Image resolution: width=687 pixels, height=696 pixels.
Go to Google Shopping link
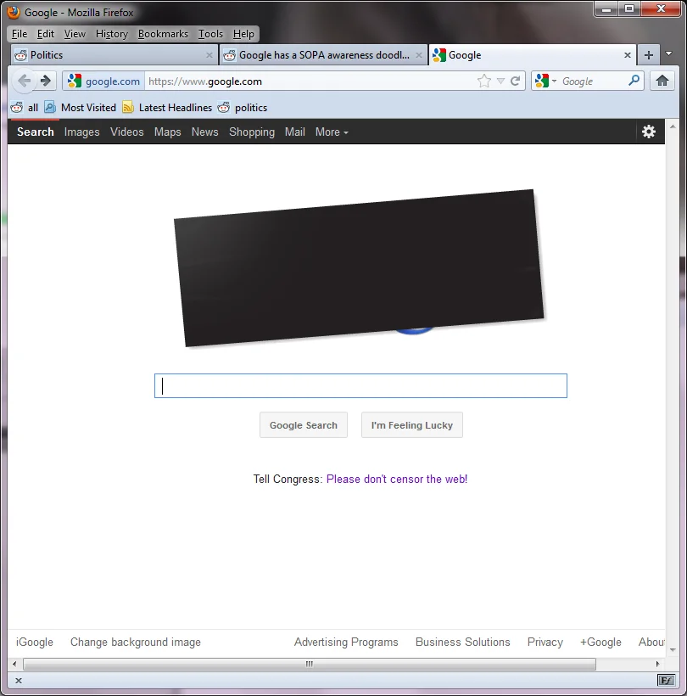pyautogui.click(x=251, y=132)
